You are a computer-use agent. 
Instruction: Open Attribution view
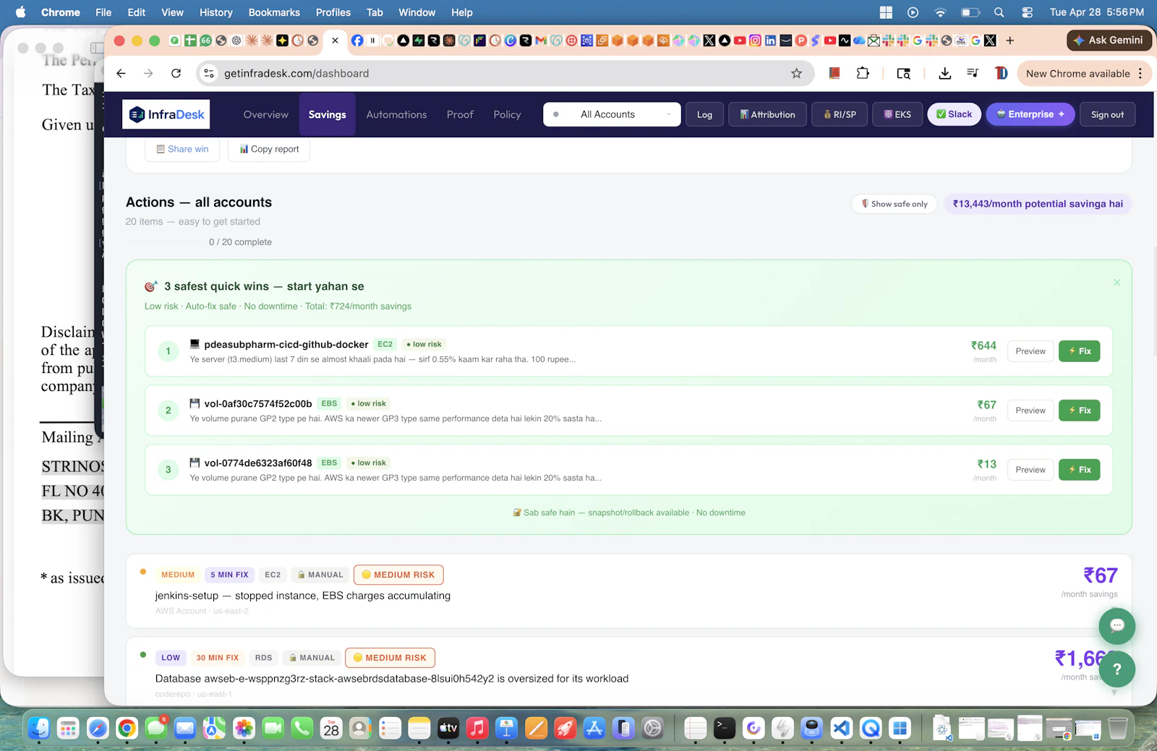767,114
